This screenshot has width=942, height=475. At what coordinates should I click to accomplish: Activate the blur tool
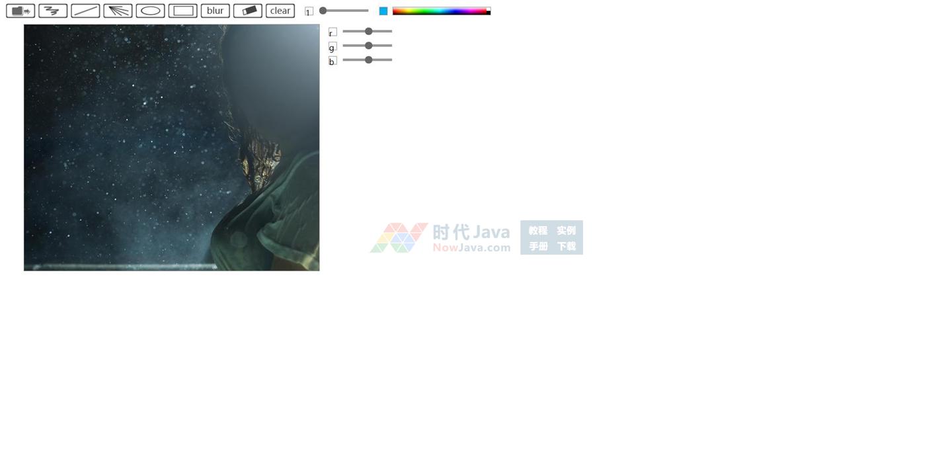point(216,11)
